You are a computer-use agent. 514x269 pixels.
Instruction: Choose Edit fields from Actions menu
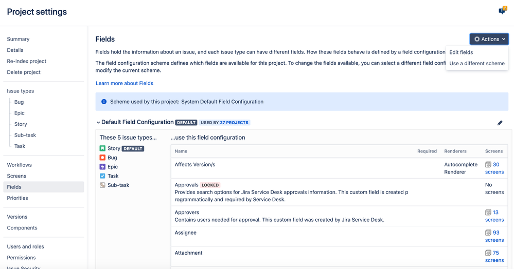coord(461,52)
